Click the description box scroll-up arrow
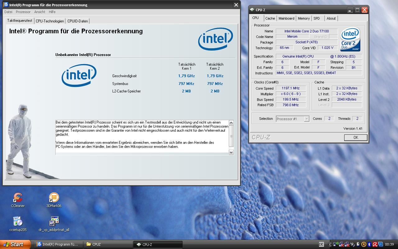 click(x=231, y=123)
